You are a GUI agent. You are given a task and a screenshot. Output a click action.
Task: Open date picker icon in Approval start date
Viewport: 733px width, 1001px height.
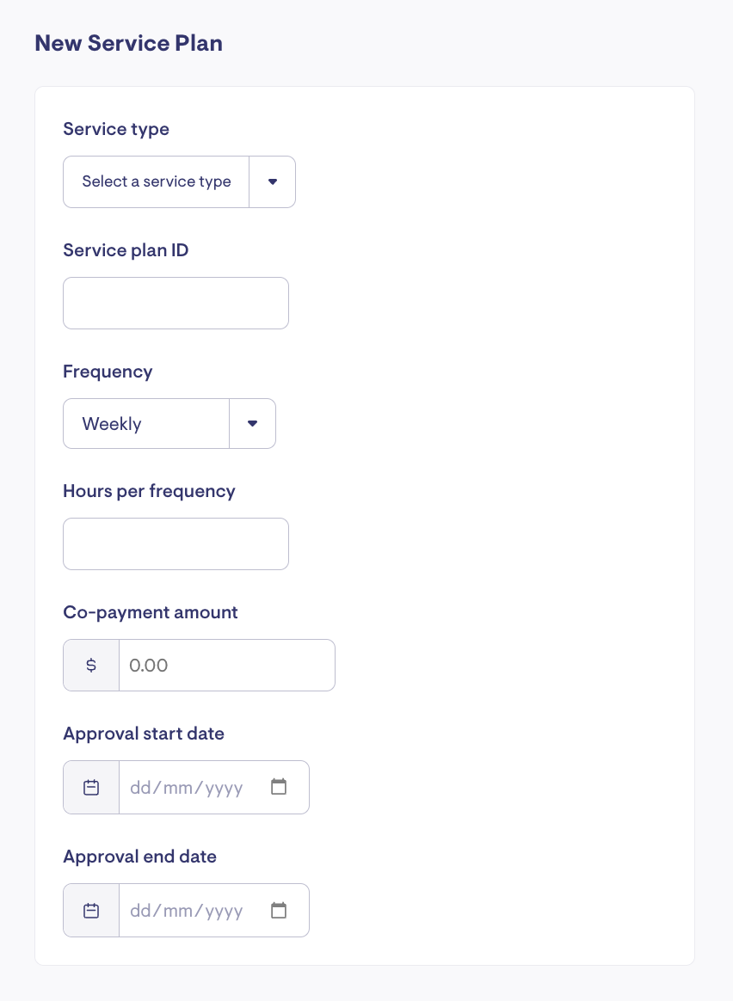[279, 787]
